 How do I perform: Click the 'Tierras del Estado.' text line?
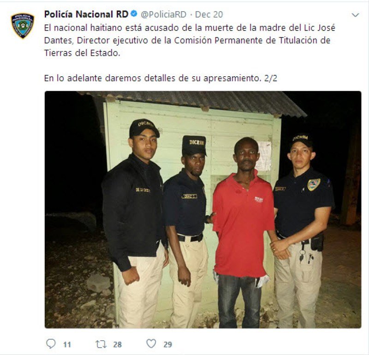click(x=82, y=53)
